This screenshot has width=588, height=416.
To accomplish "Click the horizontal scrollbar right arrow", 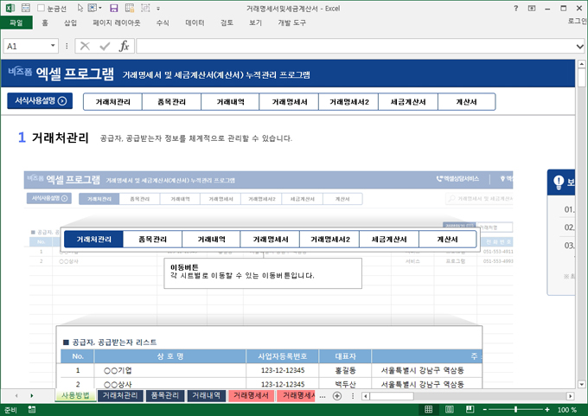I will (x=571, y=396).
